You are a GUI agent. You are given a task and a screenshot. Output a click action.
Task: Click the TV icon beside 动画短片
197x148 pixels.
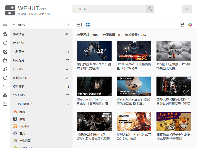pos(5,60)
